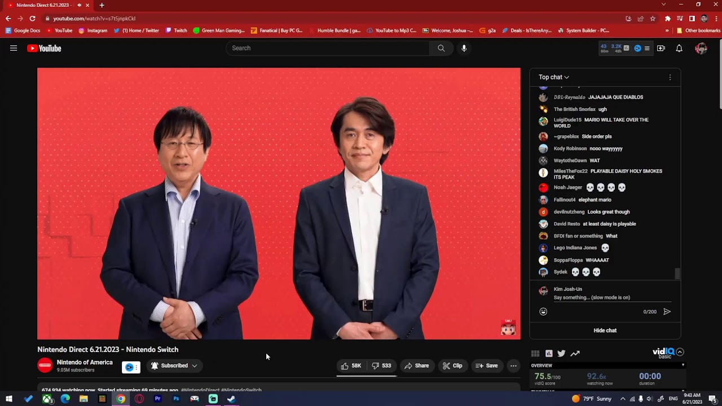Open the Twitch bookmark
This screenshot has width=722, height=406.
(x=176, y=30)
